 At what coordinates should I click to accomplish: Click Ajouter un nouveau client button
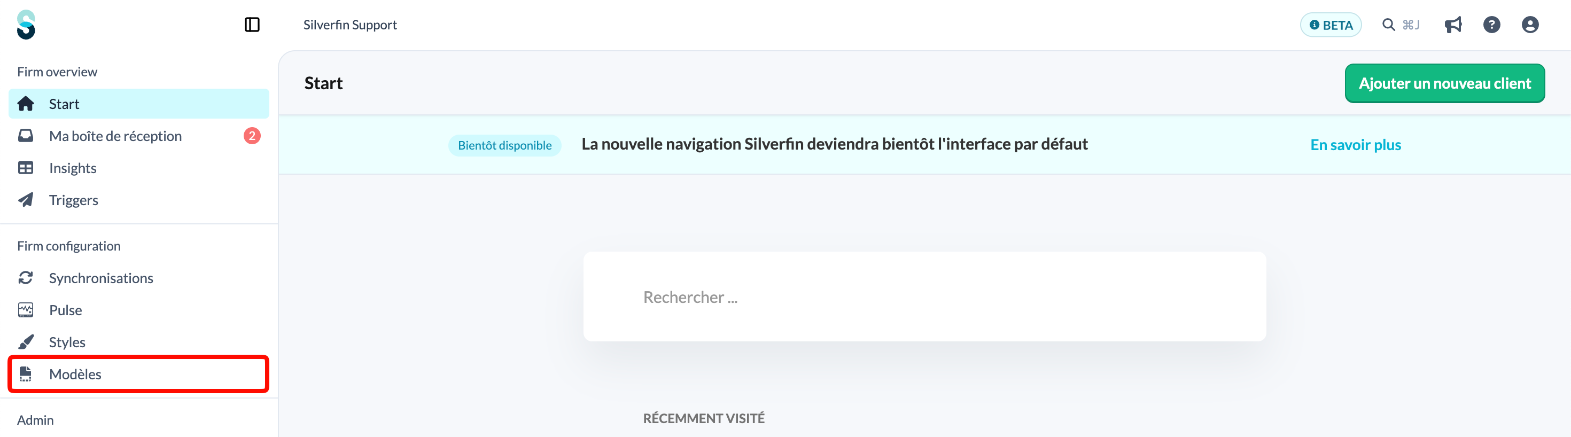pos(1445,83)
